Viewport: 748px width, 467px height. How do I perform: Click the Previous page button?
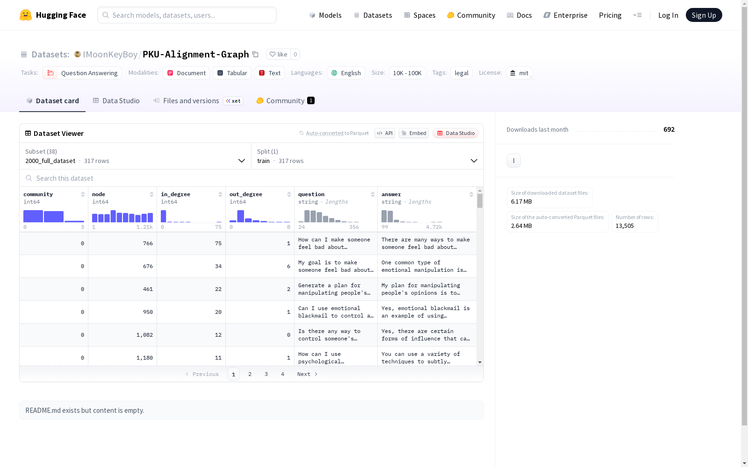tap(202, 374)
